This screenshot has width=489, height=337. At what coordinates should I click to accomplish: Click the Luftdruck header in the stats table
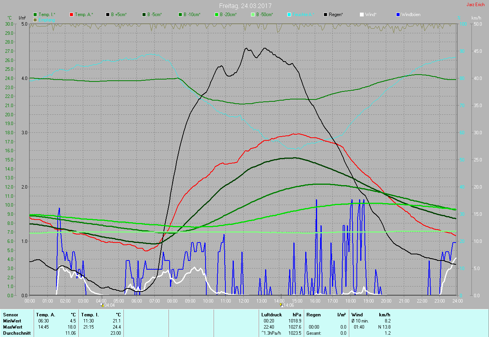271,315
